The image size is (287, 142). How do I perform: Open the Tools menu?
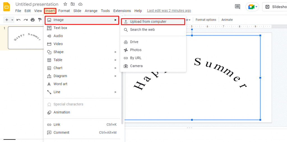[x=105, y=11]
